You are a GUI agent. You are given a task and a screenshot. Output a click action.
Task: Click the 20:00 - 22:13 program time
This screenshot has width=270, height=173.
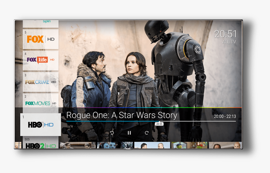tap(225, 116)
